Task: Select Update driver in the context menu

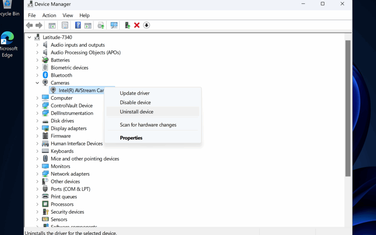Action: [x=135, y=93]
